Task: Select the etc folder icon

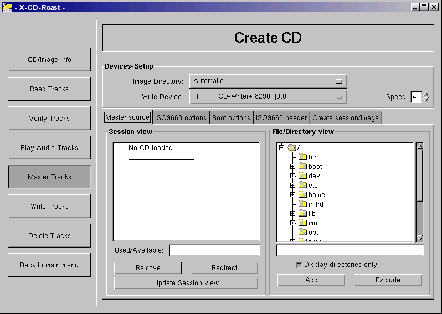Action: click(302, 185)
